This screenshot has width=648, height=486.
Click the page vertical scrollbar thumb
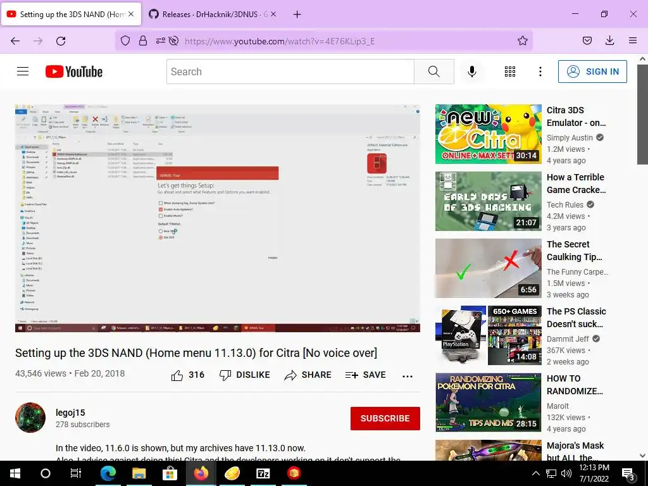[642, 114]
